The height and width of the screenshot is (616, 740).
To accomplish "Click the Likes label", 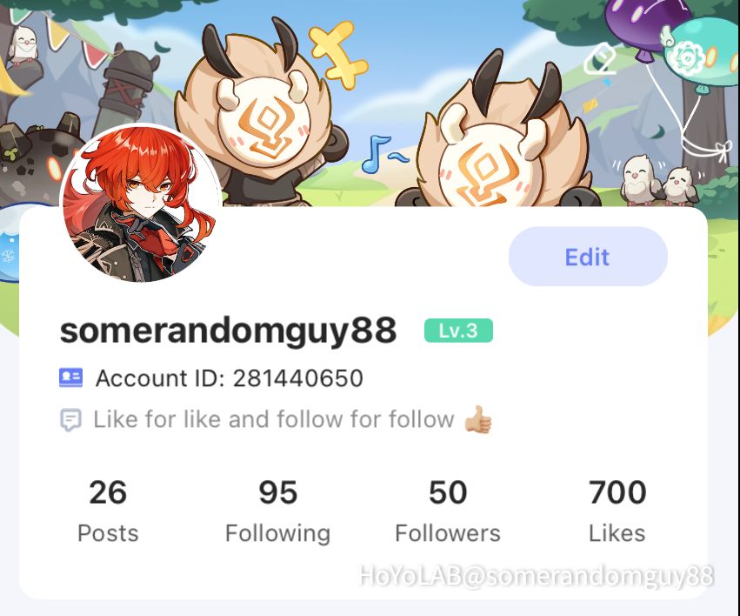I will coord(617,533).
